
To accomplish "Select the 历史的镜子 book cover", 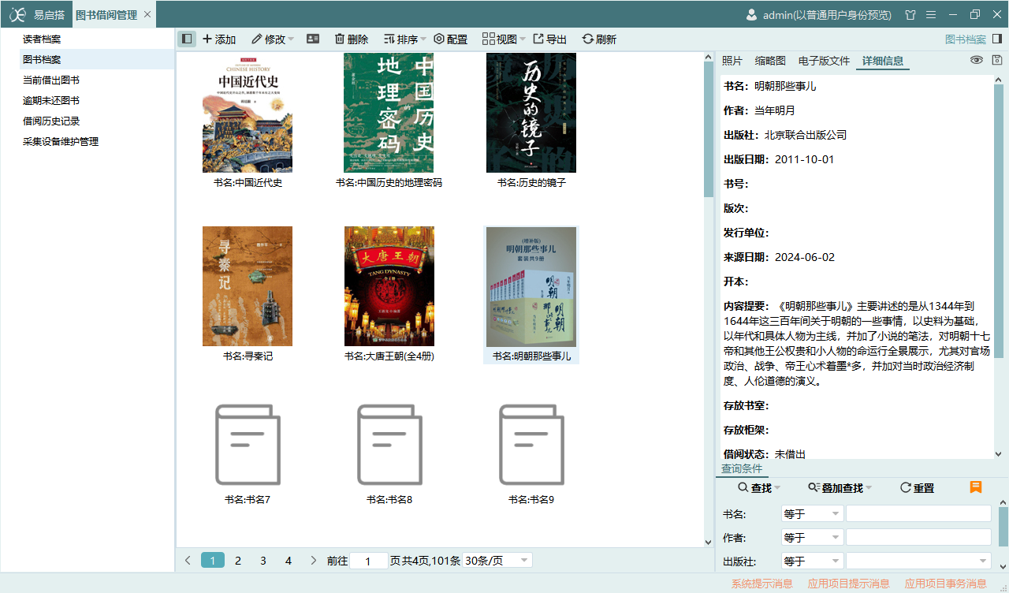I will [531, 113].
